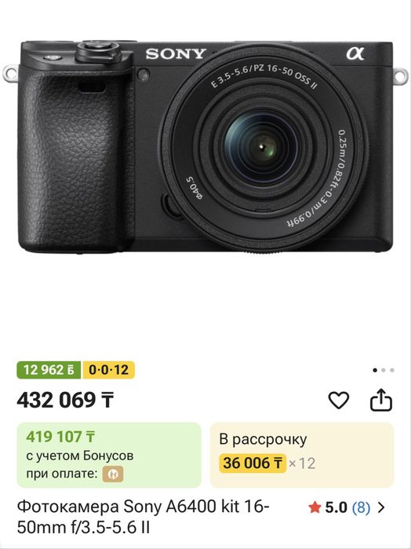Click the 36 006 ₸ monthly payment badge

click(253, 463)
